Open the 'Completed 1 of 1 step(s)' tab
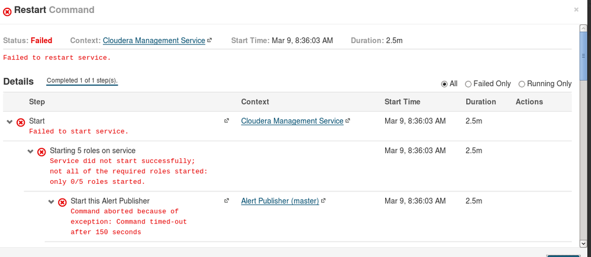 82,80
